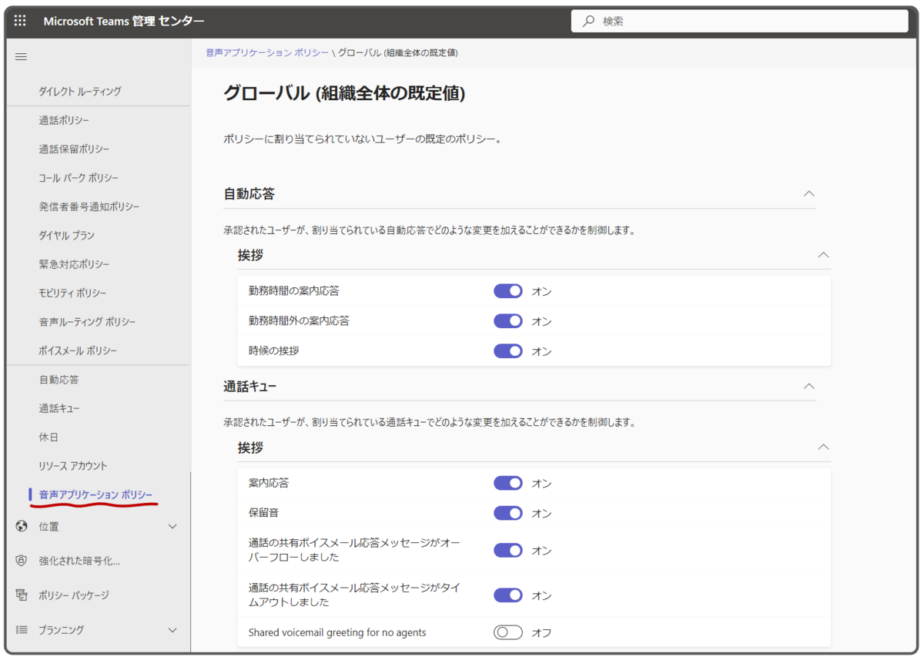Click the プランニング list icon
Viewport: 924px width, 657px height.
22,630
